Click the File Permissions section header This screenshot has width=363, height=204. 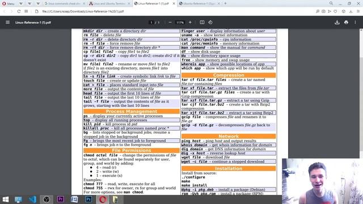click(131, 150)
